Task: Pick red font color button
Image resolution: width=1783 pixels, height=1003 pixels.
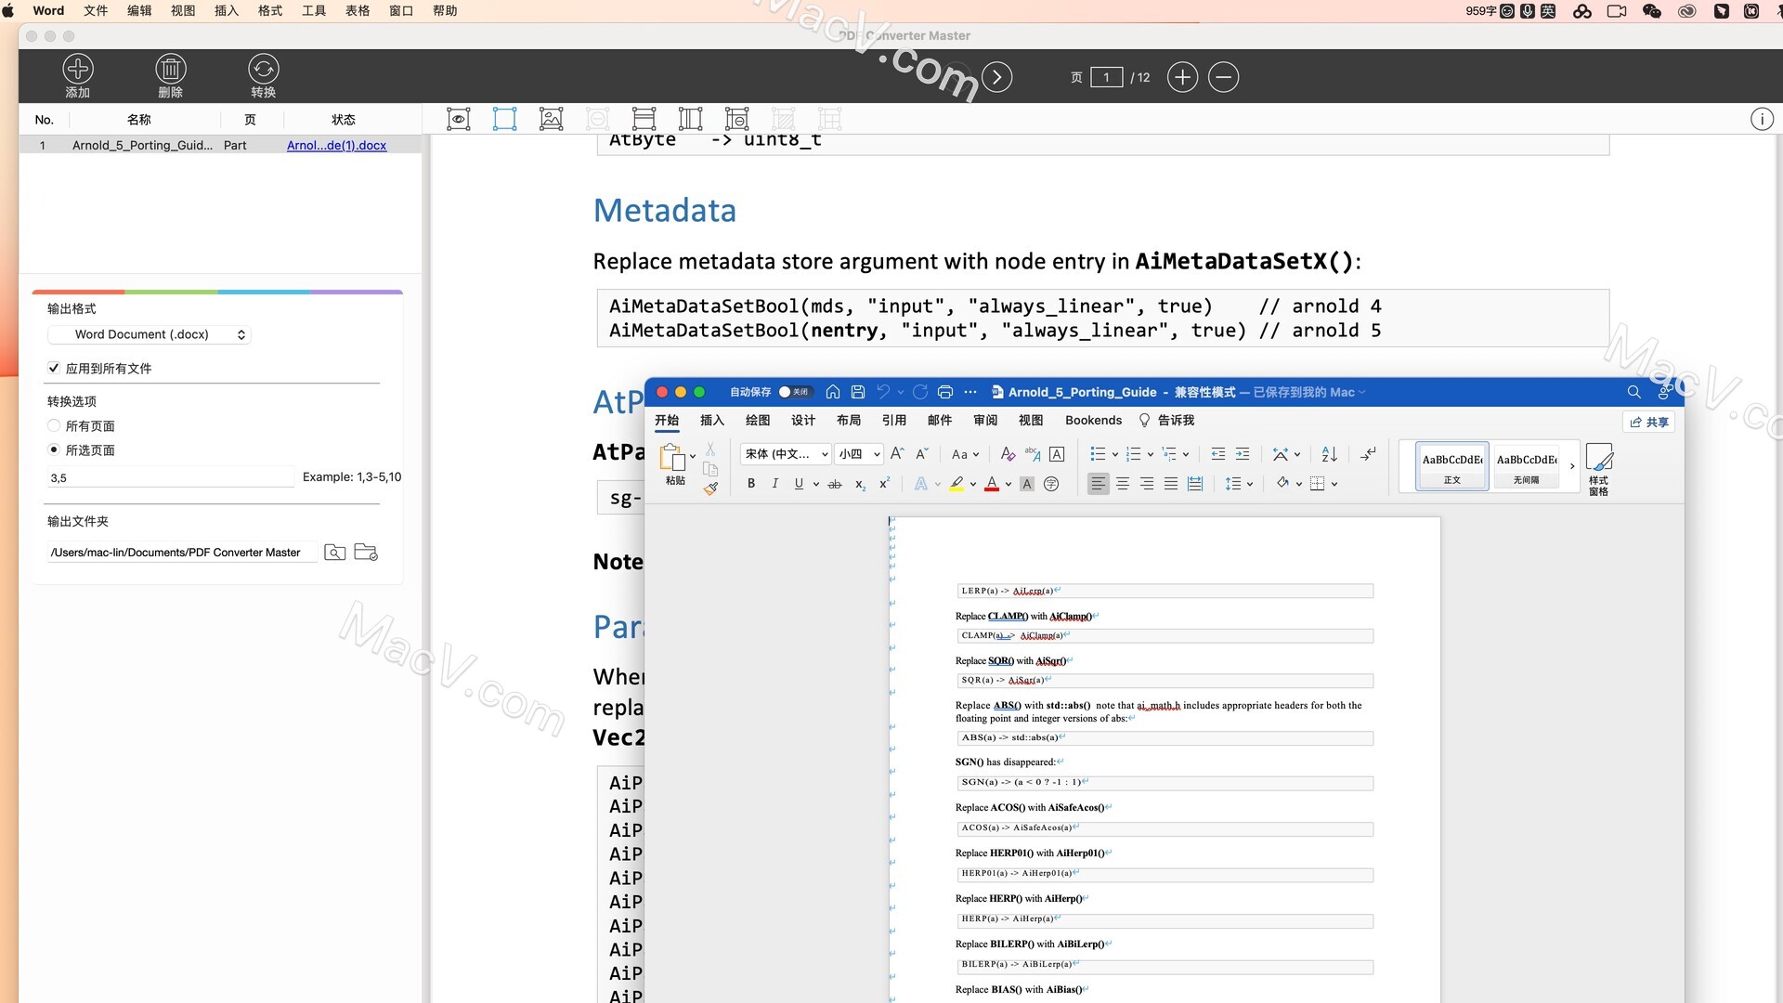Action: point(992,484)
